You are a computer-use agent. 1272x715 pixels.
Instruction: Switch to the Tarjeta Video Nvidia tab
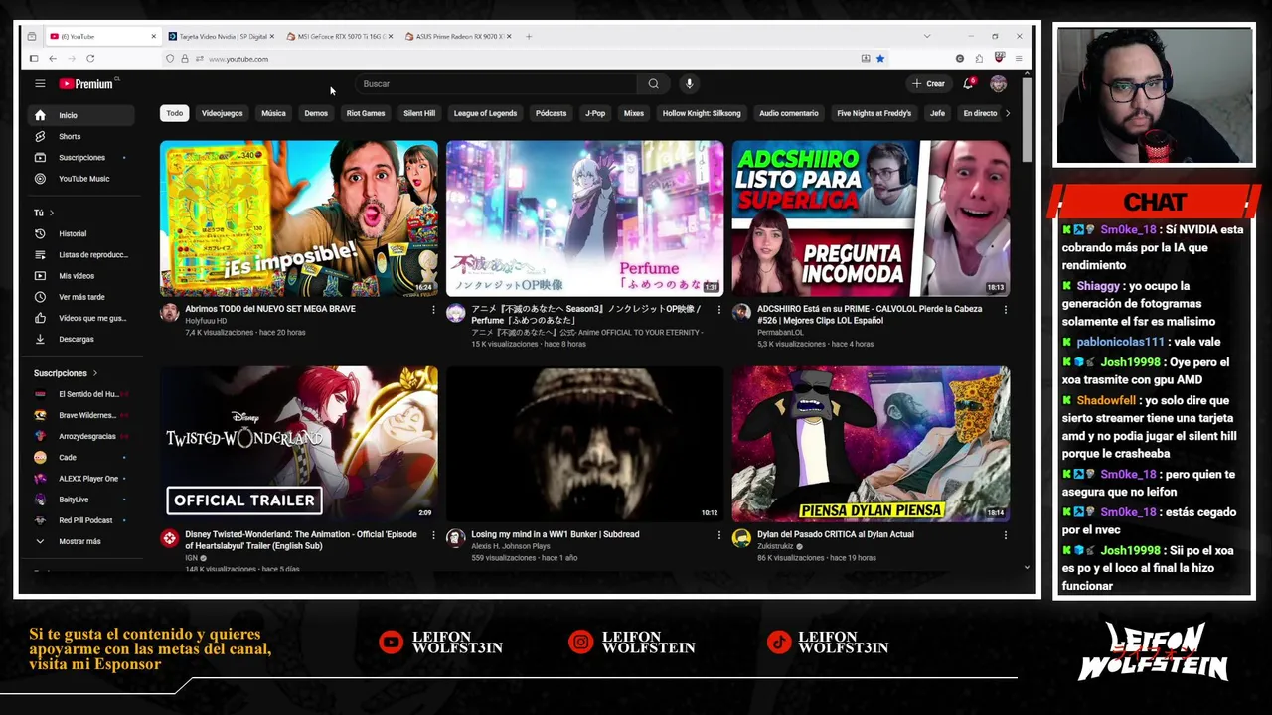(221, 36)
